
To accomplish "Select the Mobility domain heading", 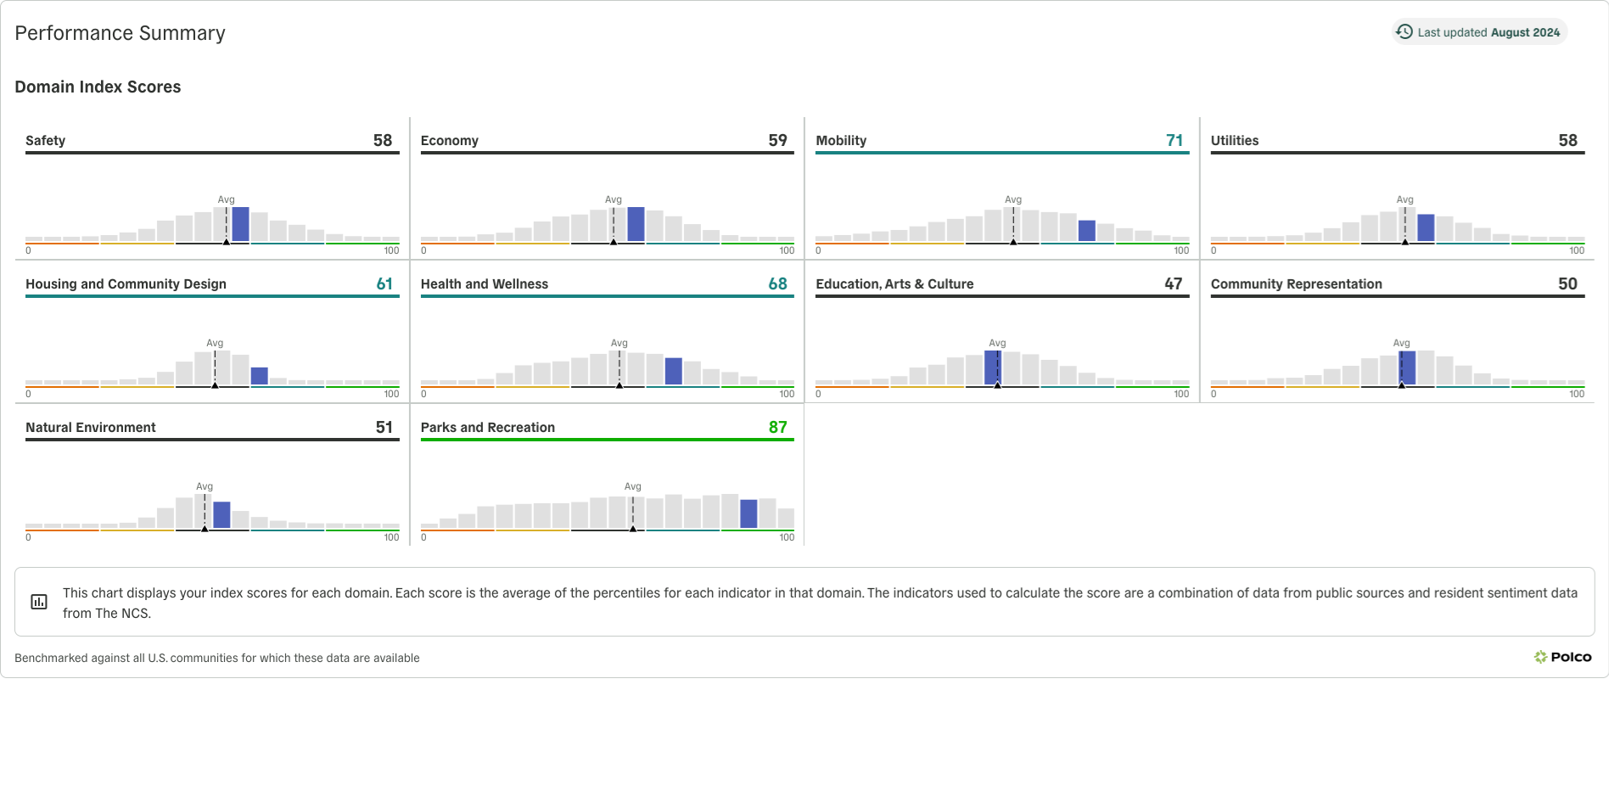I will coord(841,141).
